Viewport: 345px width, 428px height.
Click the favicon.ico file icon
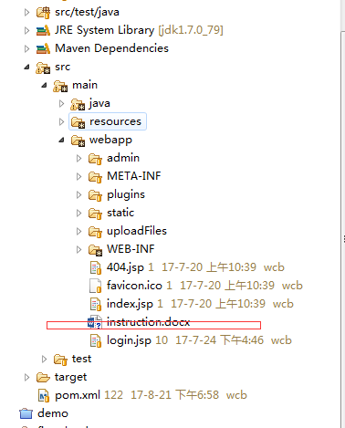point(96,287)
